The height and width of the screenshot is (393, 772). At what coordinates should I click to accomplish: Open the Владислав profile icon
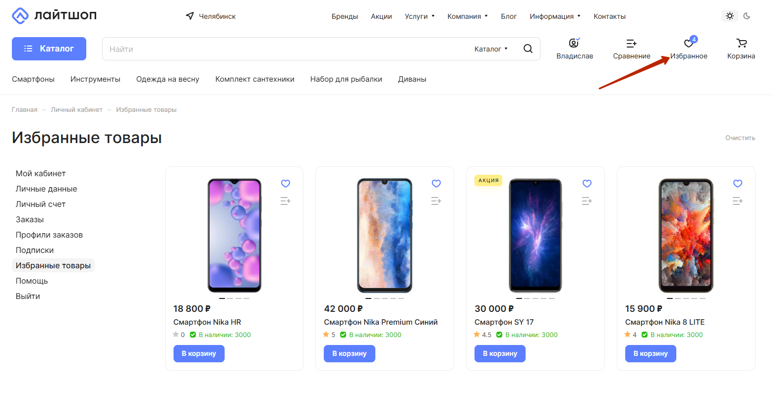pos(574,44)
